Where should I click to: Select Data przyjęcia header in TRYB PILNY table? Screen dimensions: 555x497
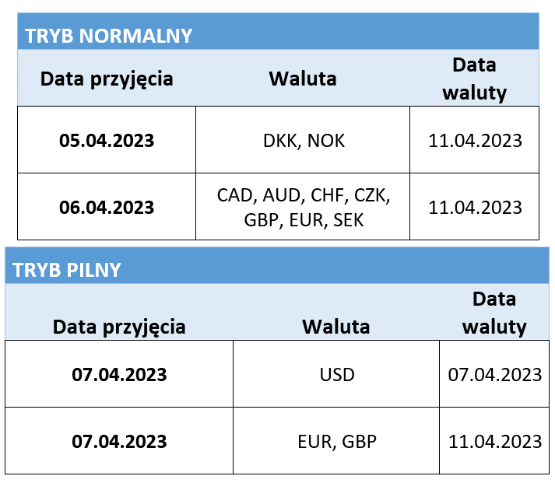click(119, 326)
